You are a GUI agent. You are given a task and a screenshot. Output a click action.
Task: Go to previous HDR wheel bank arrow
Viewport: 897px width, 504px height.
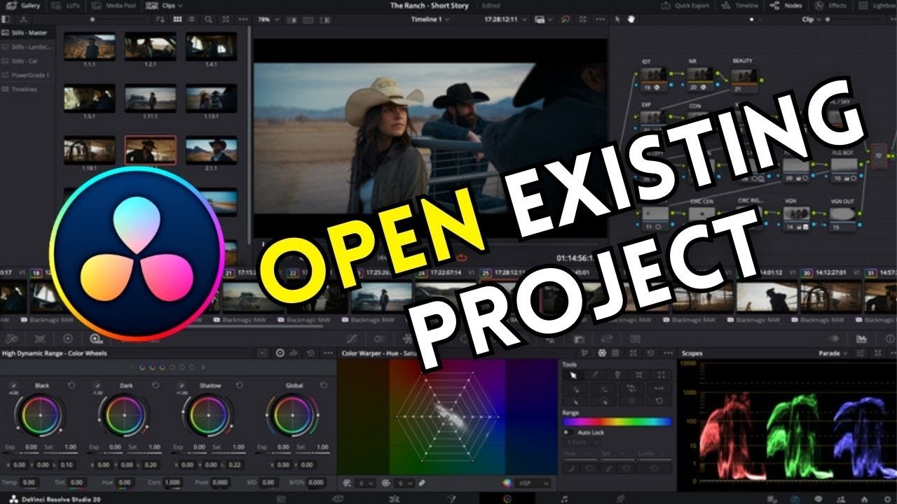(131, 367)
